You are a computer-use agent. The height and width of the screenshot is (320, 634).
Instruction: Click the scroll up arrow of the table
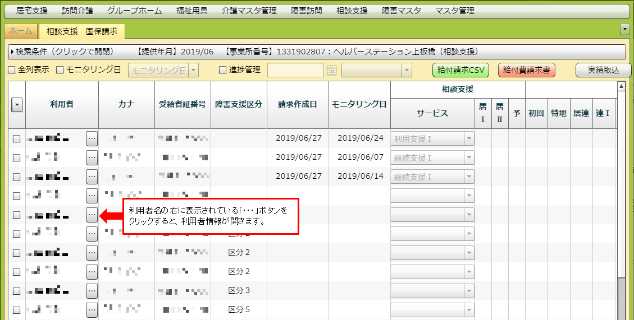coord(621,86)
